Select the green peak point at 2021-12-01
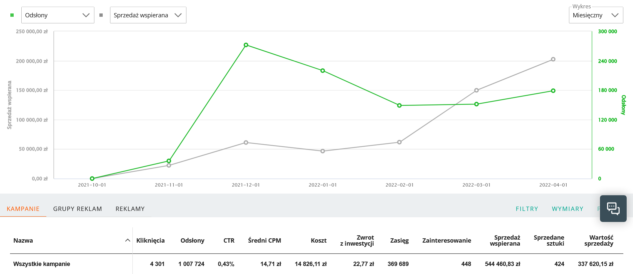Viewport: 633px width, 274px height. (246, 45)
